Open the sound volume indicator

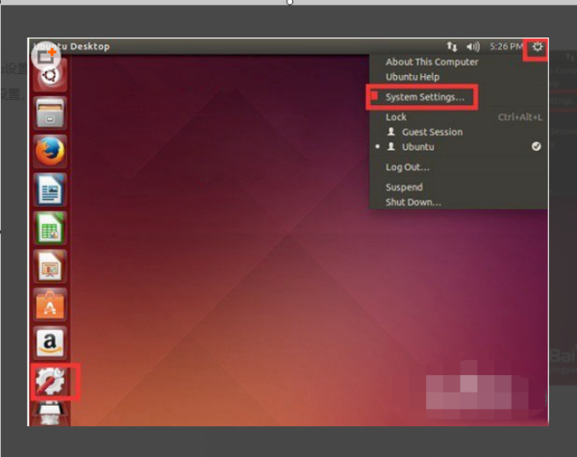tap(473, 46)
